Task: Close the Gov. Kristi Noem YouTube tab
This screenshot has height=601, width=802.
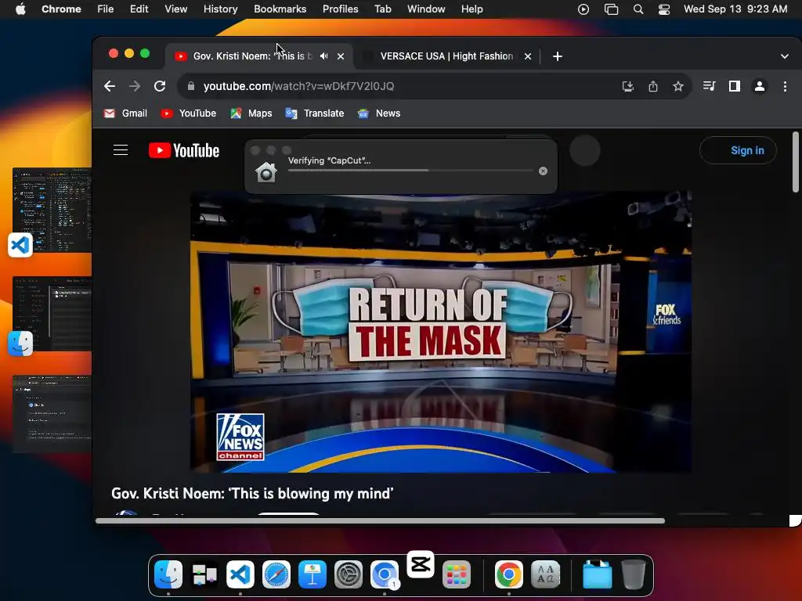Action: coord(341,56)
